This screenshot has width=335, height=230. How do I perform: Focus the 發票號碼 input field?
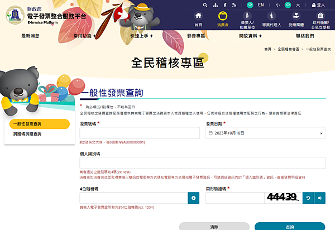pyautogui.click(x=140, y=133)
